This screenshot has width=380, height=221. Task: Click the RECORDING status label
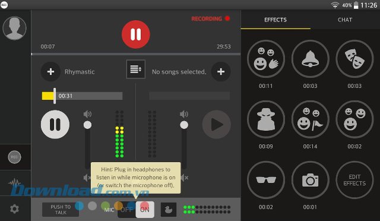207,19
